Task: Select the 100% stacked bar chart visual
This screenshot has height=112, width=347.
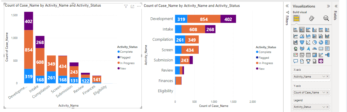Action: point(321,30)
